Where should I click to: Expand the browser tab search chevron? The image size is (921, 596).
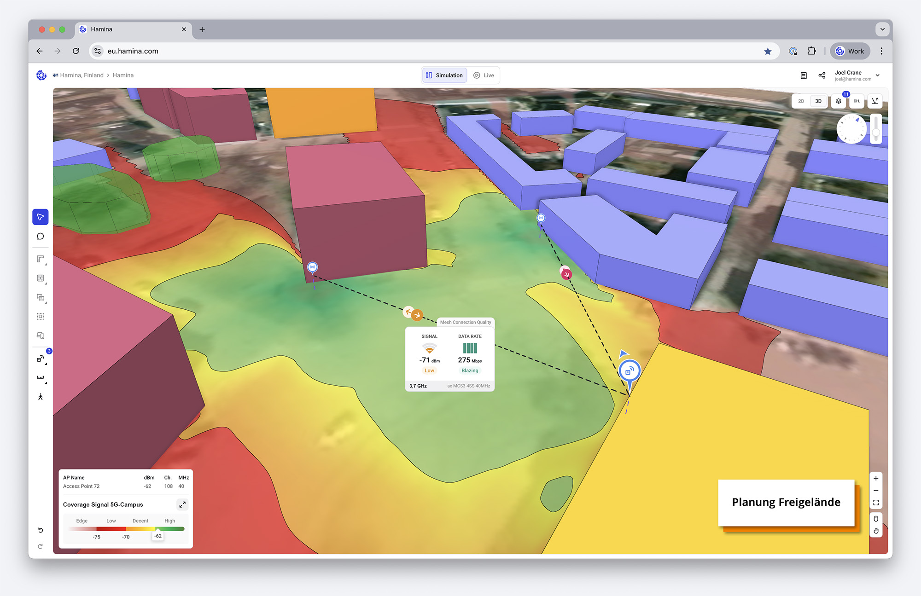882,29
